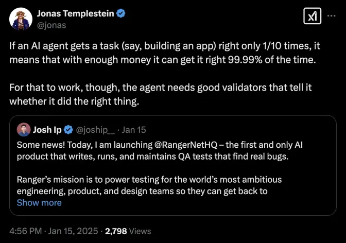Open Jonas Templestein's profile avatar
This screenshot has width=346, height=243.
coord(20,19)
